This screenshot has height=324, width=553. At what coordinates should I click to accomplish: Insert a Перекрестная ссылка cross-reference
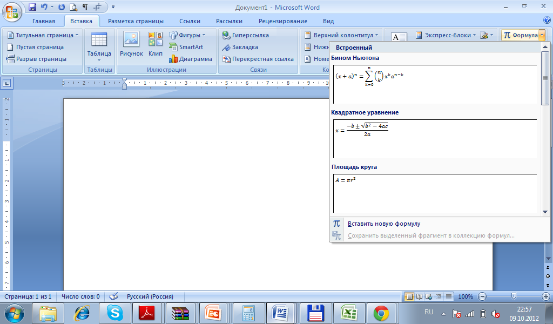pyautogui.click(x=258, y=59)
